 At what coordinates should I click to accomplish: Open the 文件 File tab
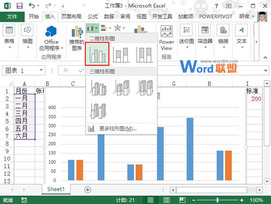coord(12,17)
